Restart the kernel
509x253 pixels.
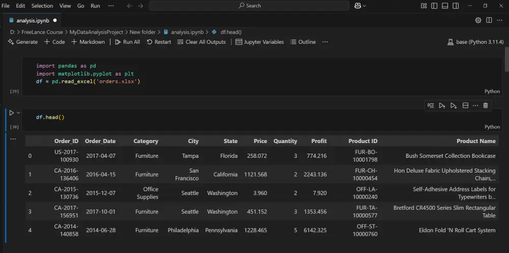159,42
